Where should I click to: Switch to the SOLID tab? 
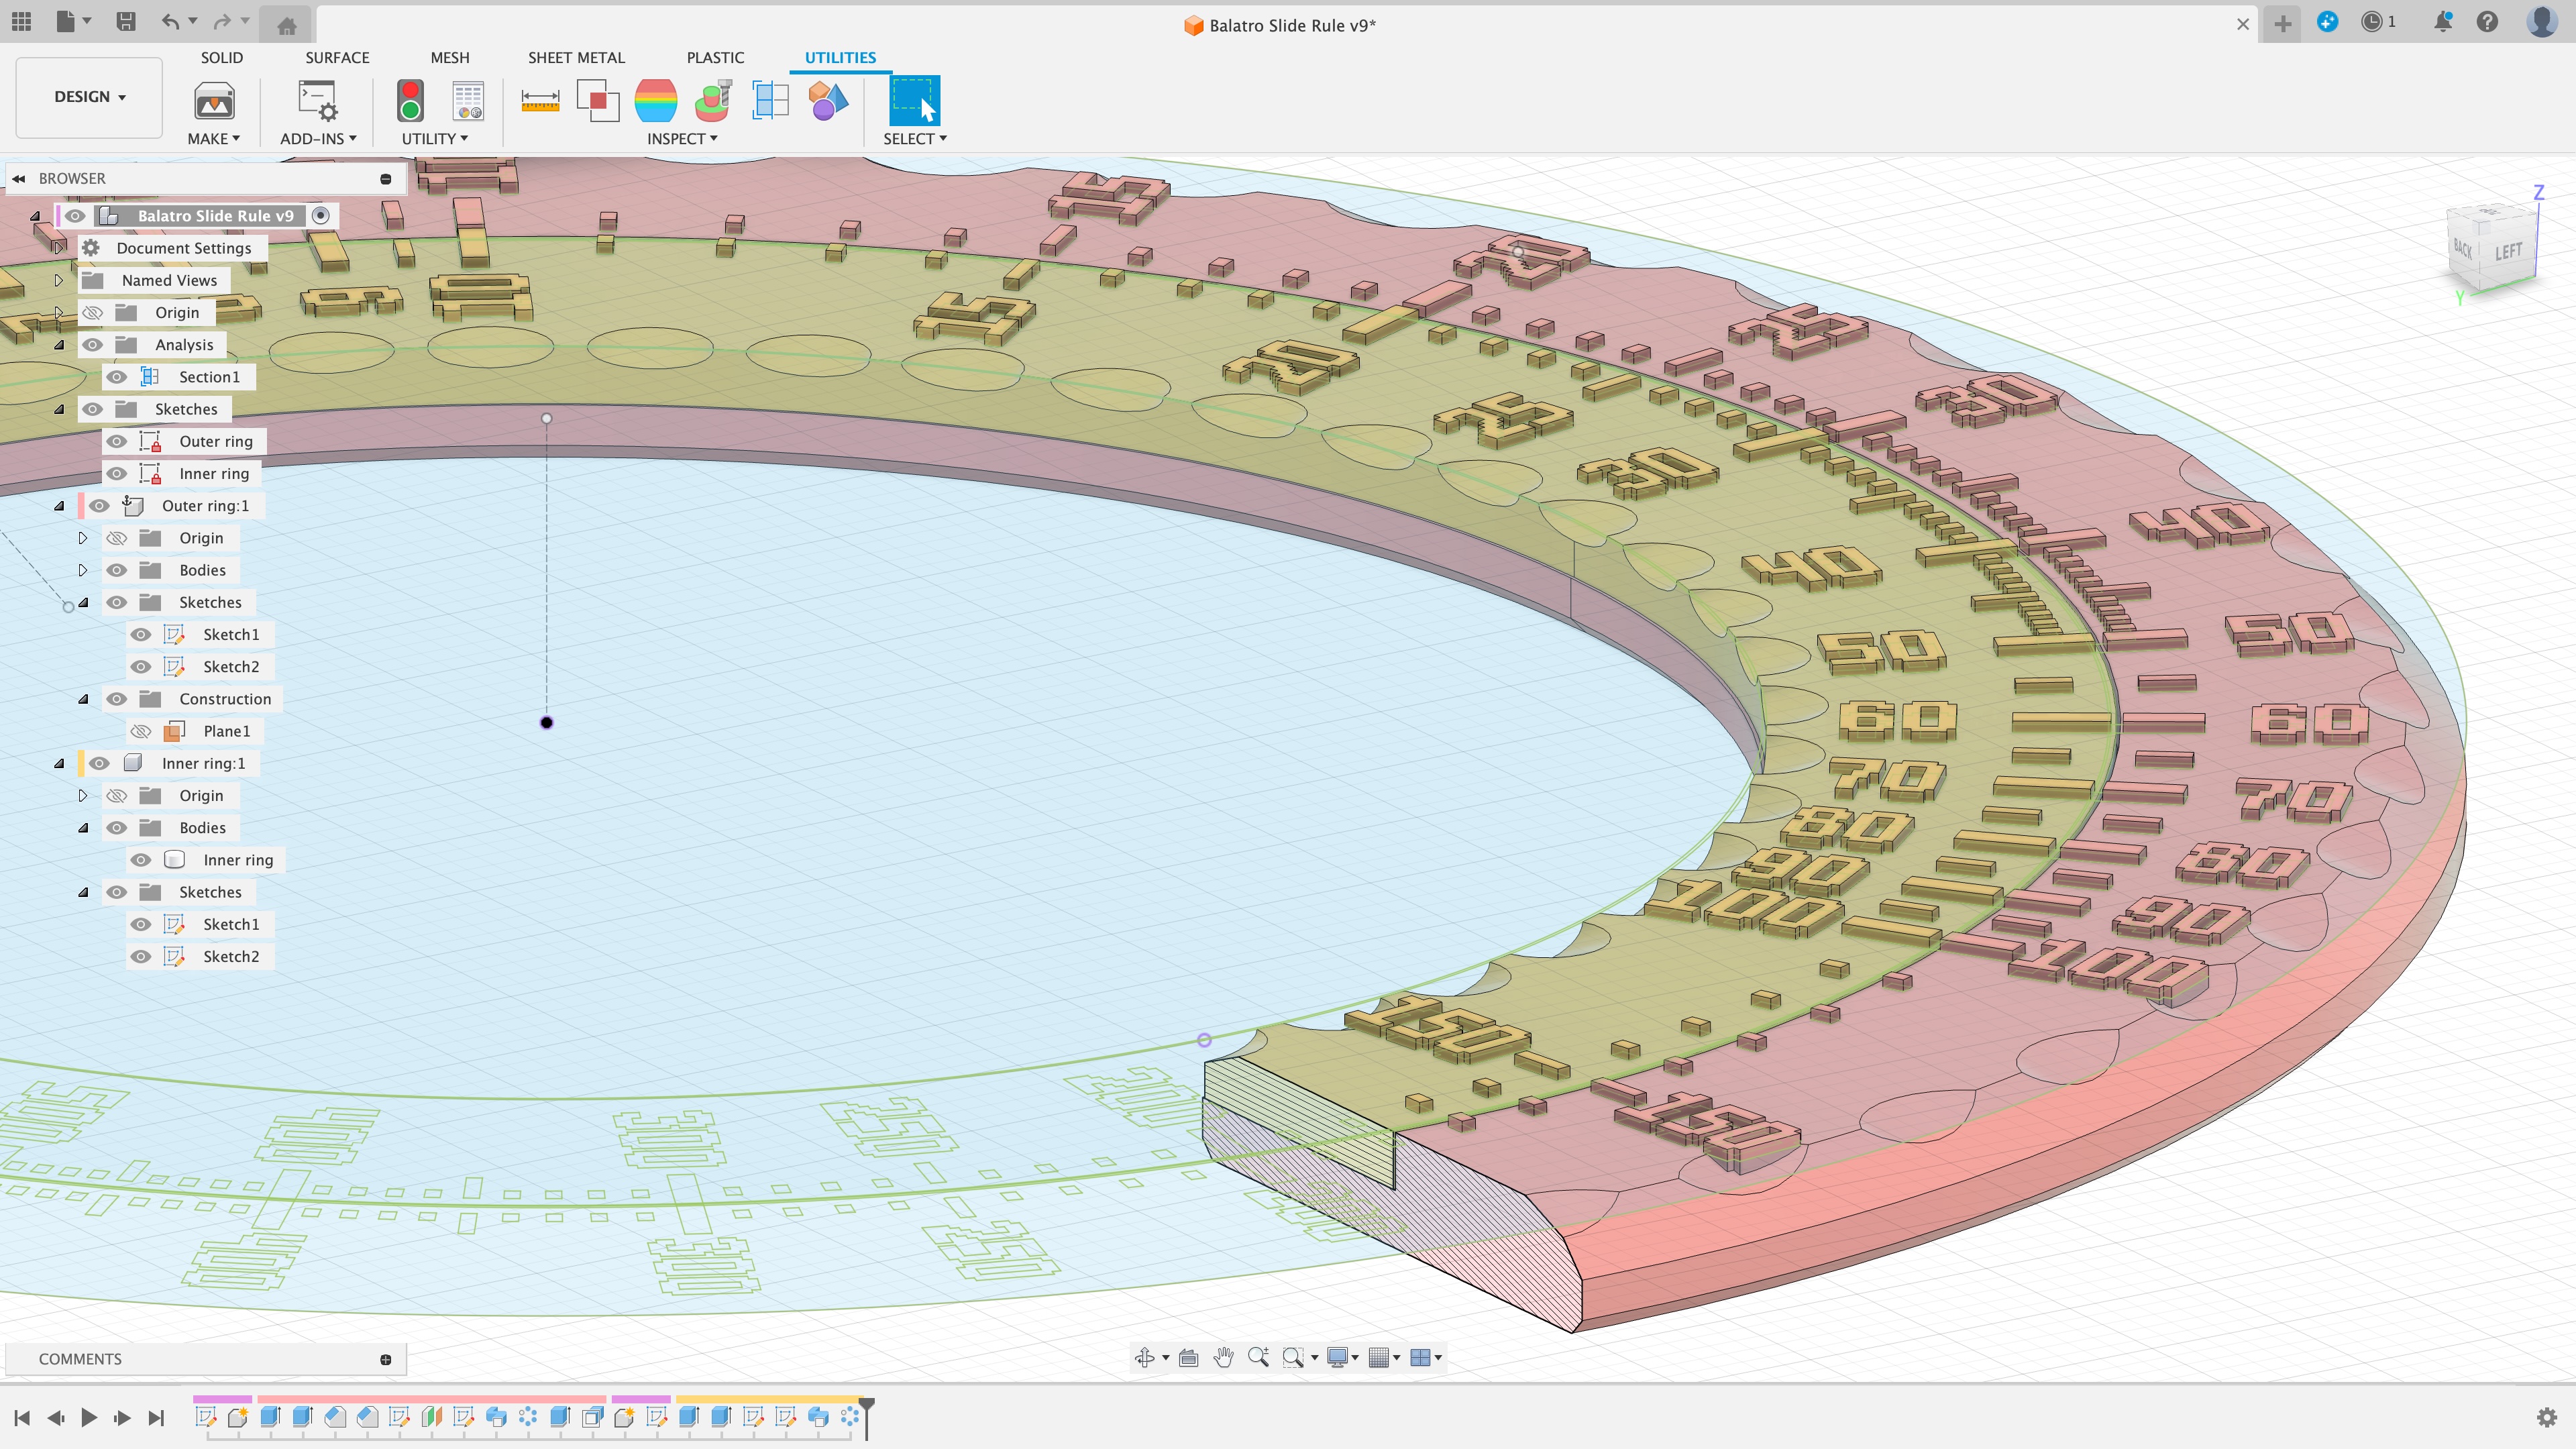point(221,57)
